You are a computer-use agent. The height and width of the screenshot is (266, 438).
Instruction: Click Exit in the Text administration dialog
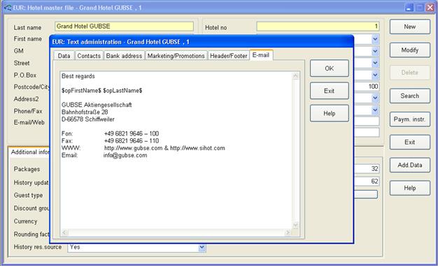pyautogui.click(x=330, y=91)
